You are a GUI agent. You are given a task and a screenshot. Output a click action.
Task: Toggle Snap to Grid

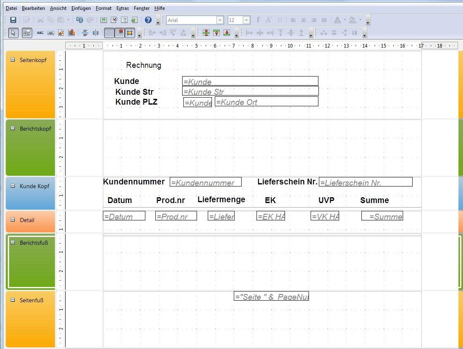click(x=119, y=32)
